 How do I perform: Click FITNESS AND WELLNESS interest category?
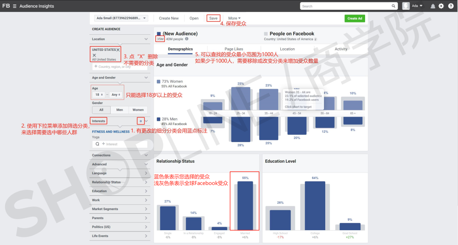111,132
